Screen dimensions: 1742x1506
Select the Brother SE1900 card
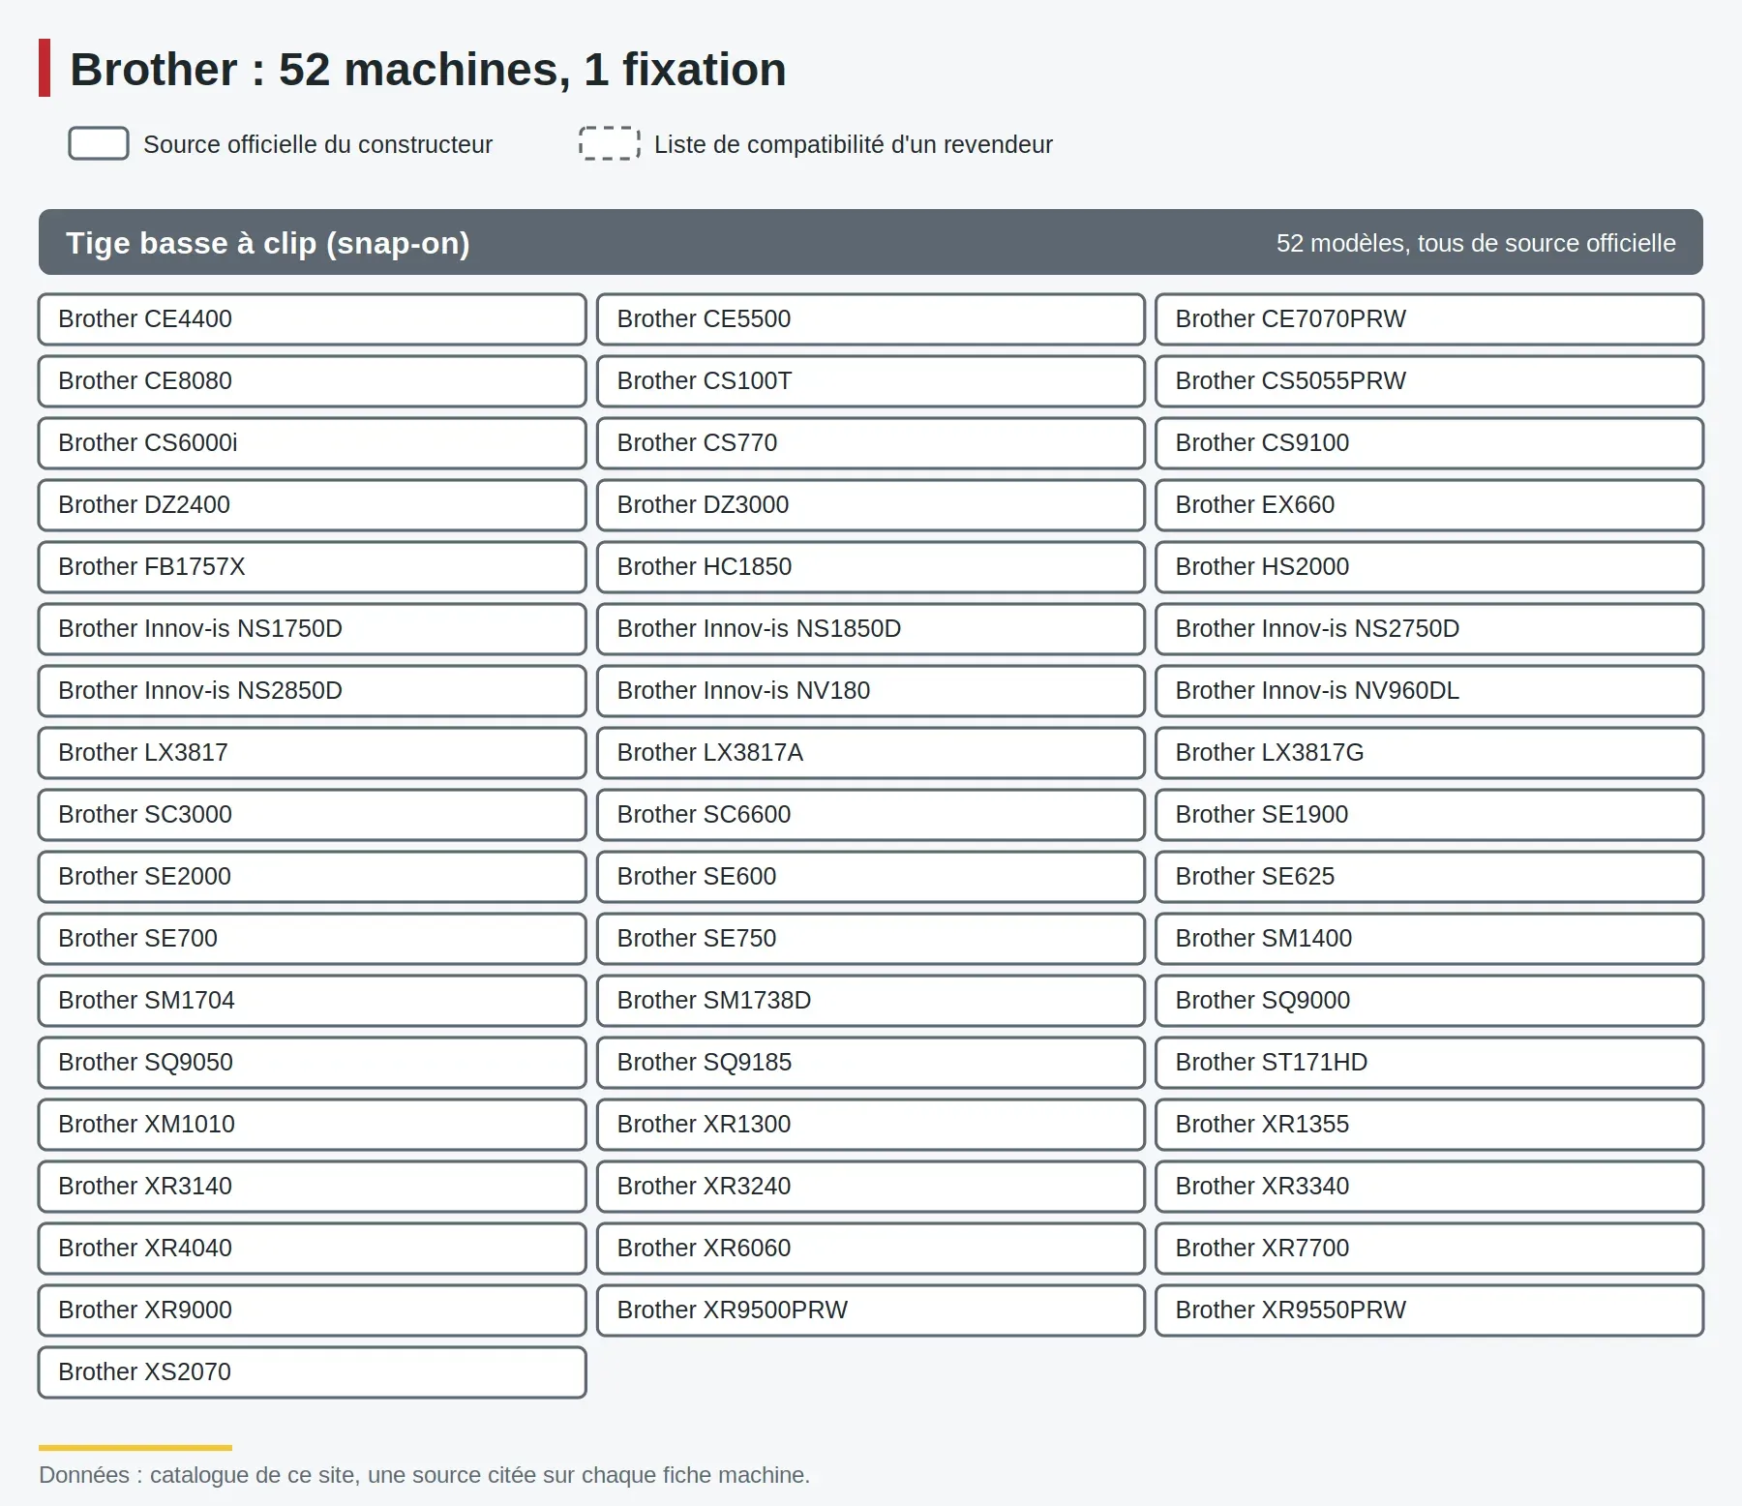[x=1429, y=815]
